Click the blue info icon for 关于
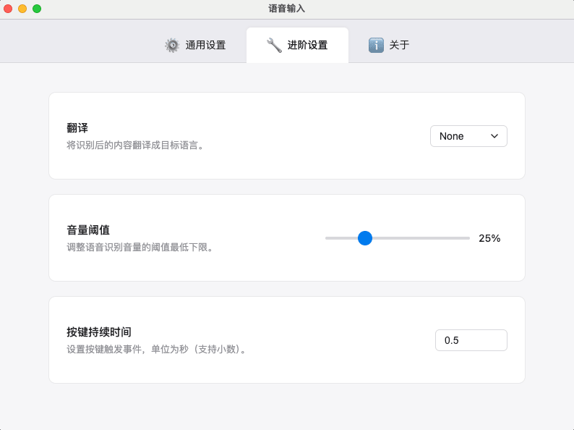Screen dimensions: 574x430 tap(376, 45)
